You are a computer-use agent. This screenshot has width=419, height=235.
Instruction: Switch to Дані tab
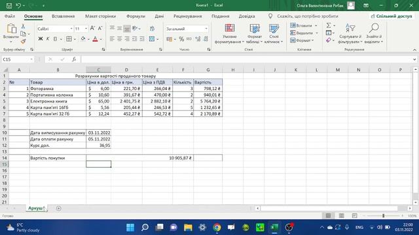point(159,16)
